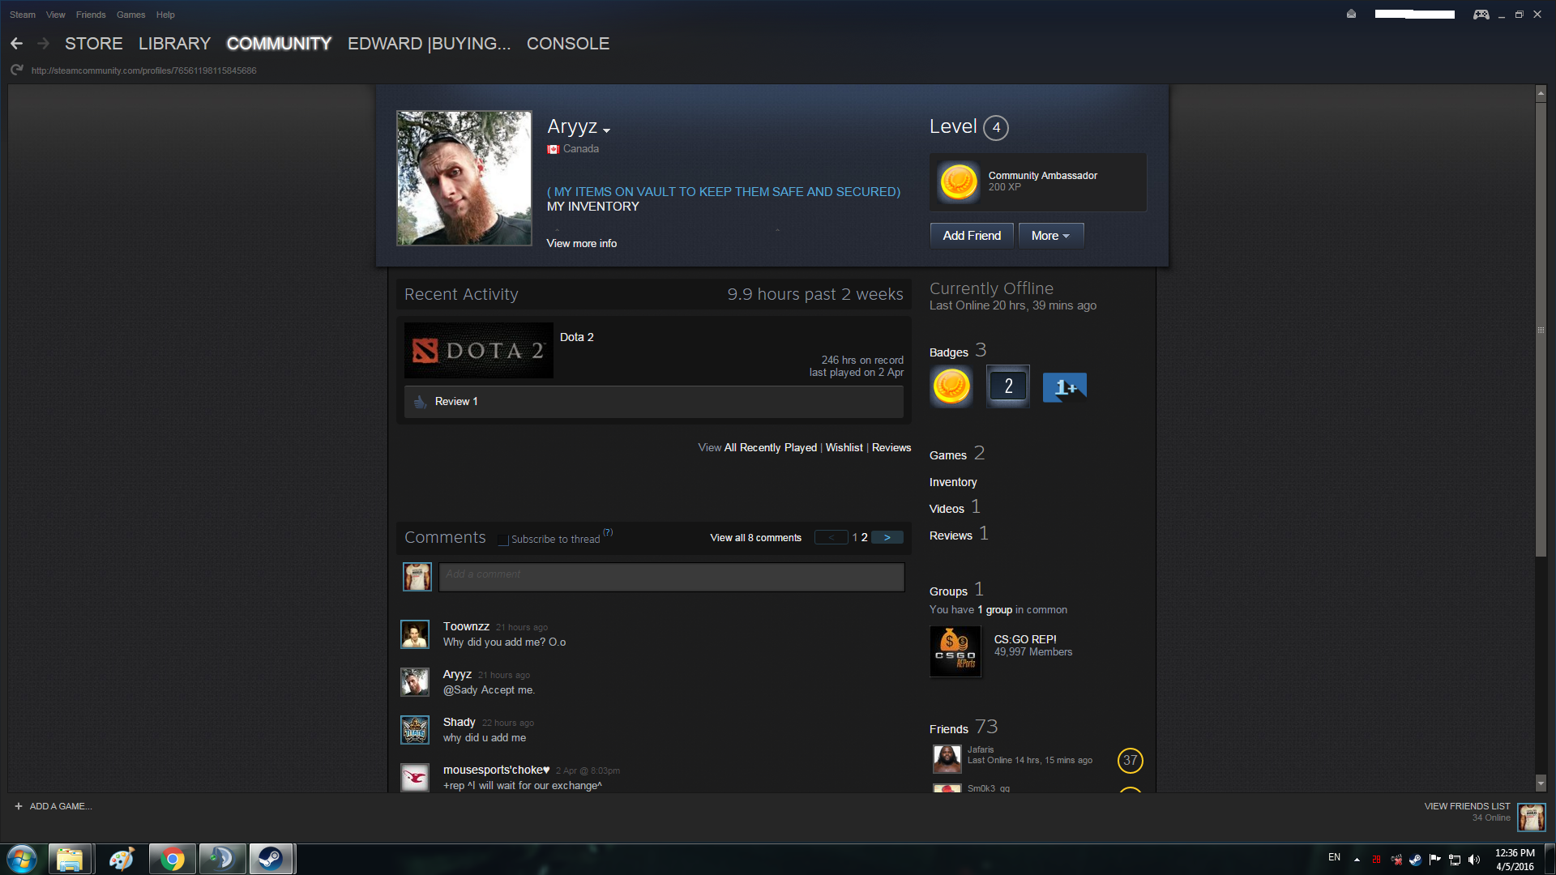Click the page reload icon
Viewport: 1556px width, 875px height.
coord(16,70)
